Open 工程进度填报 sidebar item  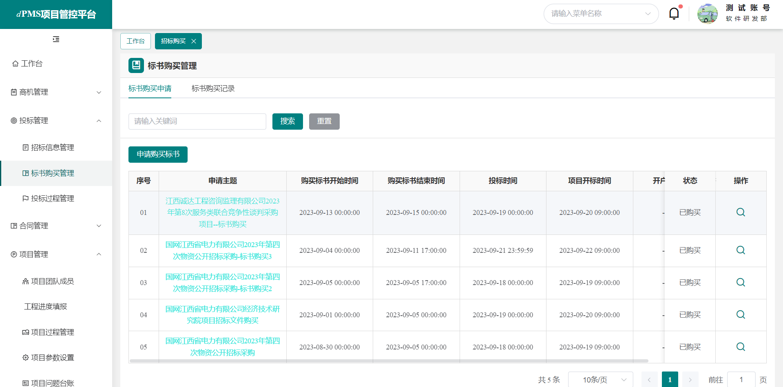[56, 307]
